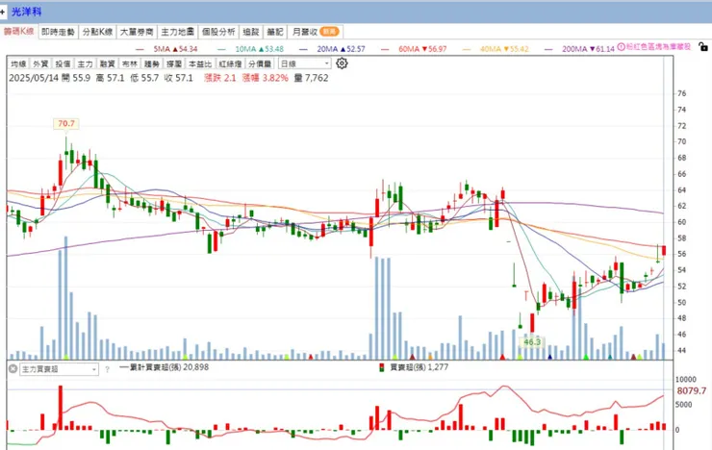Toggle the 紅綠燈 indicator
Viewport: 712px width, 450px height.
(x=230, y=64)
